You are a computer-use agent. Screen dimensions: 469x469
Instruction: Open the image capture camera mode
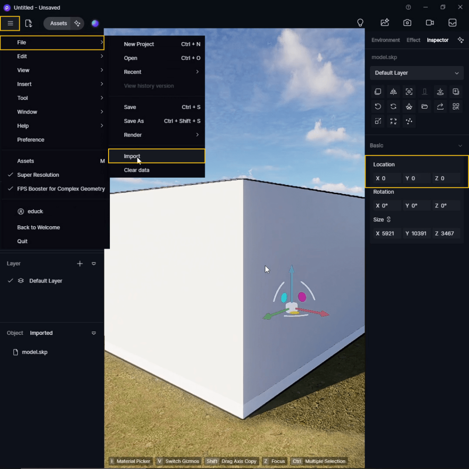click(407, 23)
